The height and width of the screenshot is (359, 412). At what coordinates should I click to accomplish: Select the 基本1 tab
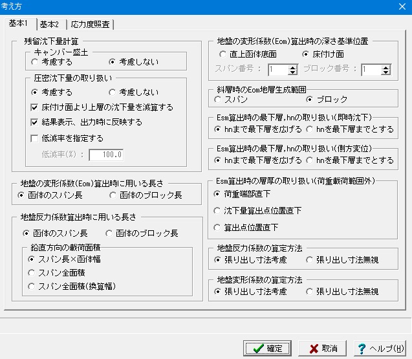20,24
